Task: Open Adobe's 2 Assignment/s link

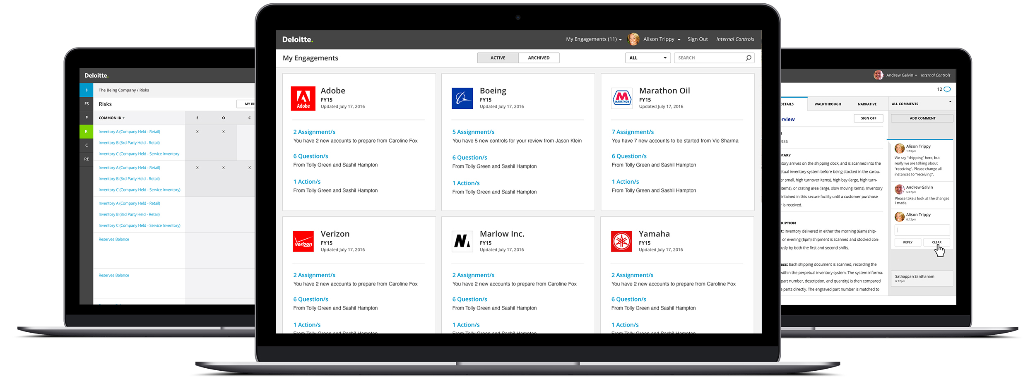Action: tap(314, 132)
